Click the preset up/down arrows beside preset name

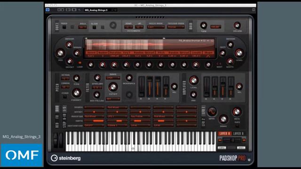tap(112, 10)
